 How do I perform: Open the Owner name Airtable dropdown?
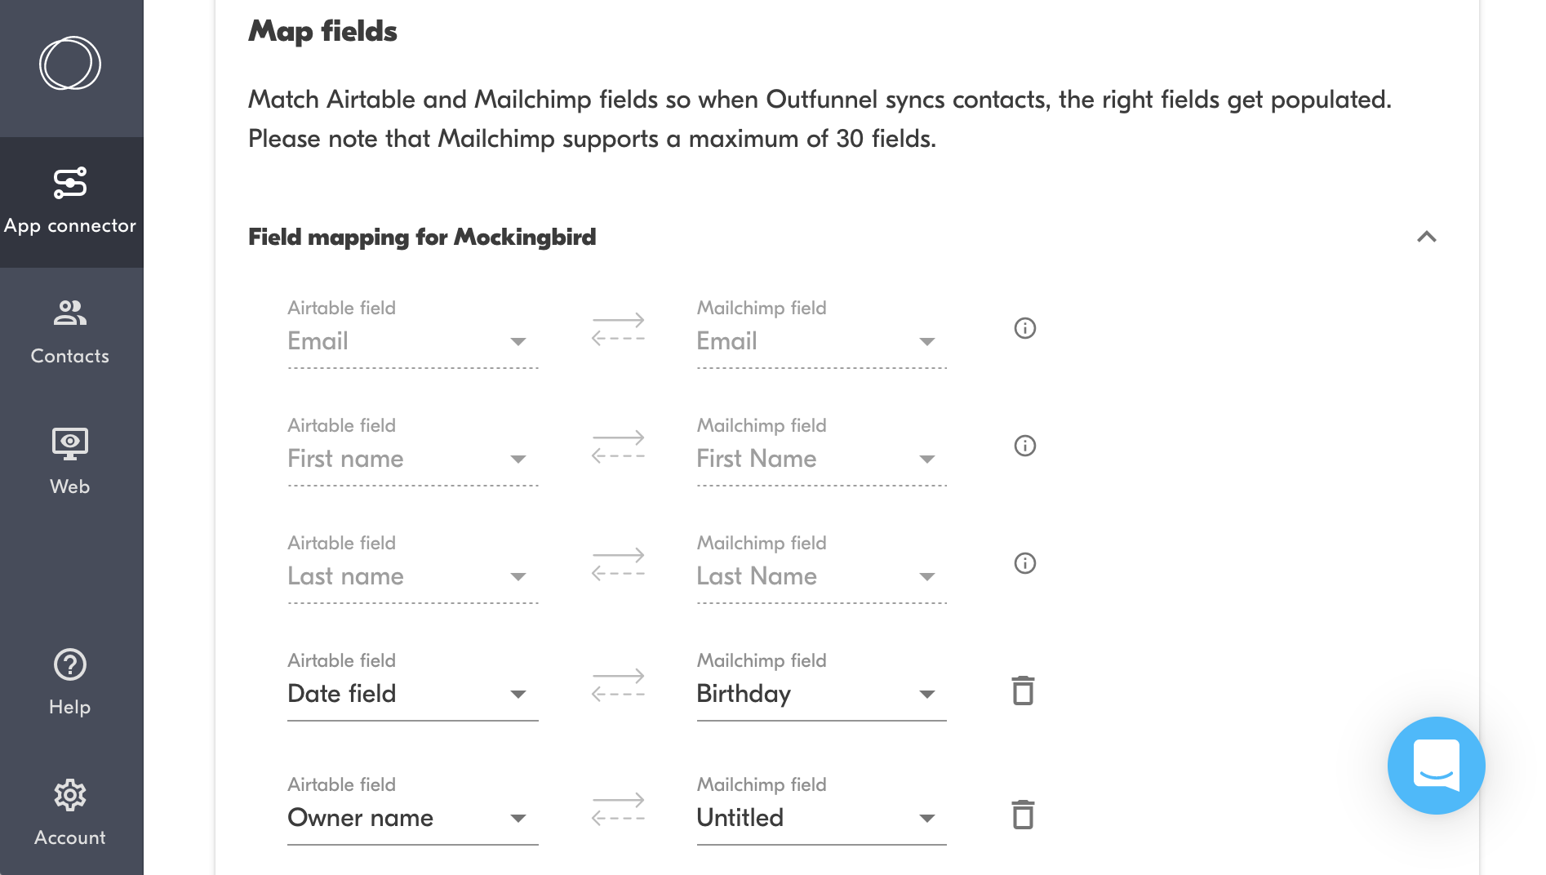pos(412,818)
